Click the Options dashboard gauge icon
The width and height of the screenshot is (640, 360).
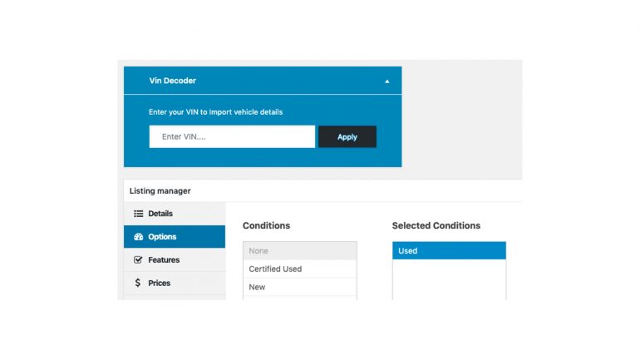click(x=138, y=237)
